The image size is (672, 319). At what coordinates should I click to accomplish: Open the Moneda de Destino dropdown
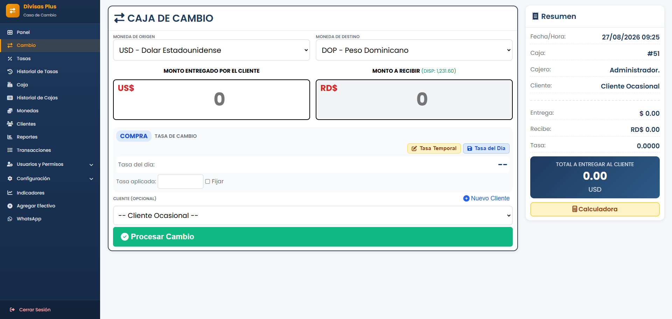(414, 50)
